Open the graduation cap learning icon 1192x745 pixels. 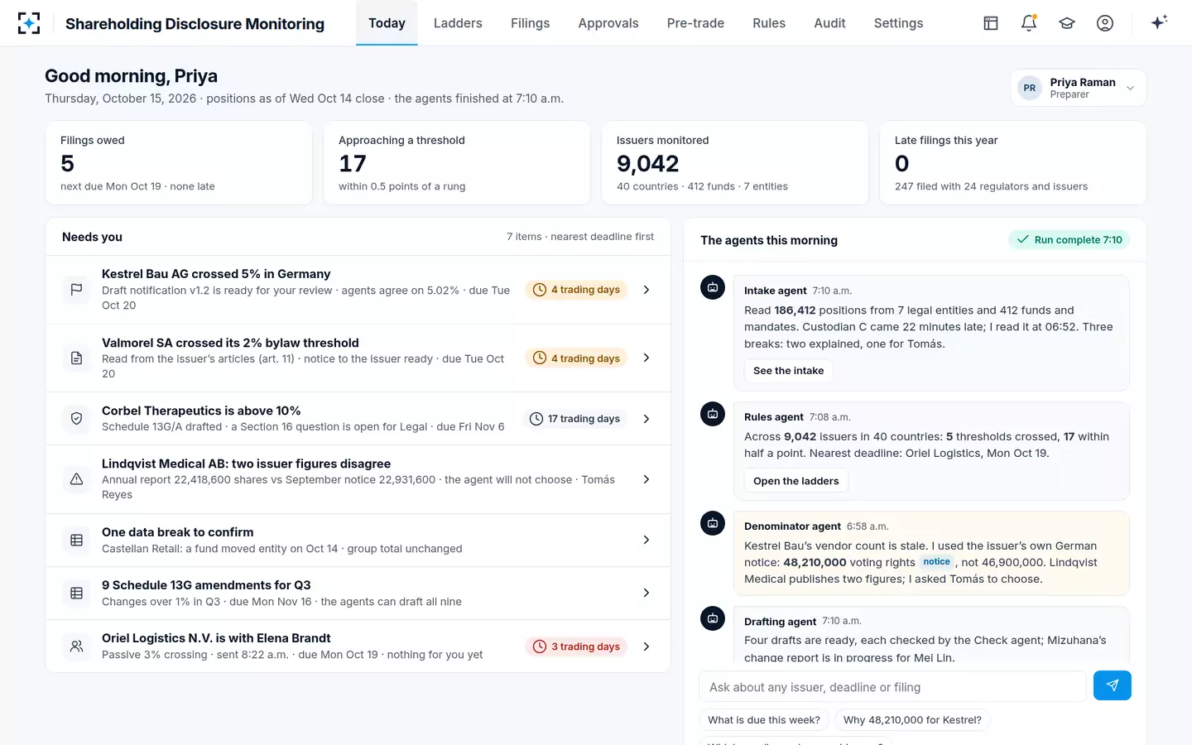pos(1067,23)
